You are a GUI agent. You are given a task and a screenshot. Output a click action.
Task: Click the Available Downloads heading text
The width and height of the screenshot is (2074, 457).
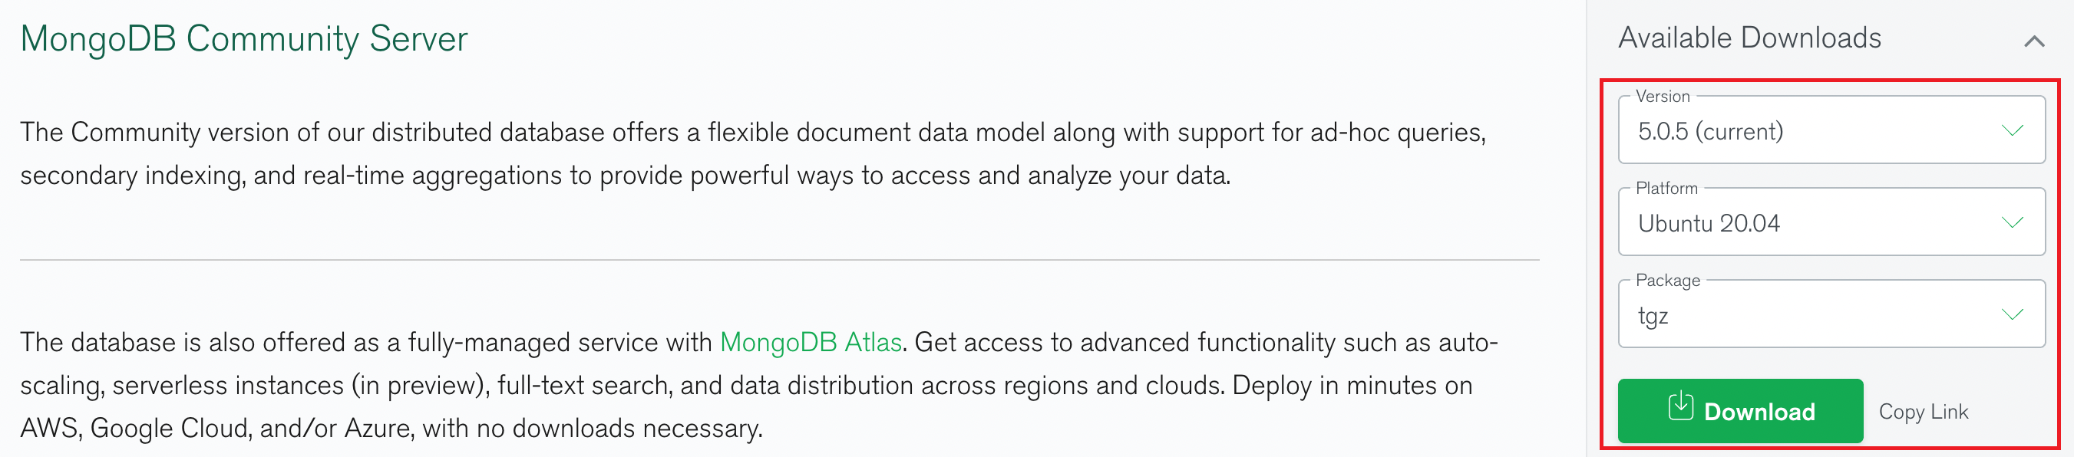pyautogui.click(x=1749, y=38)
